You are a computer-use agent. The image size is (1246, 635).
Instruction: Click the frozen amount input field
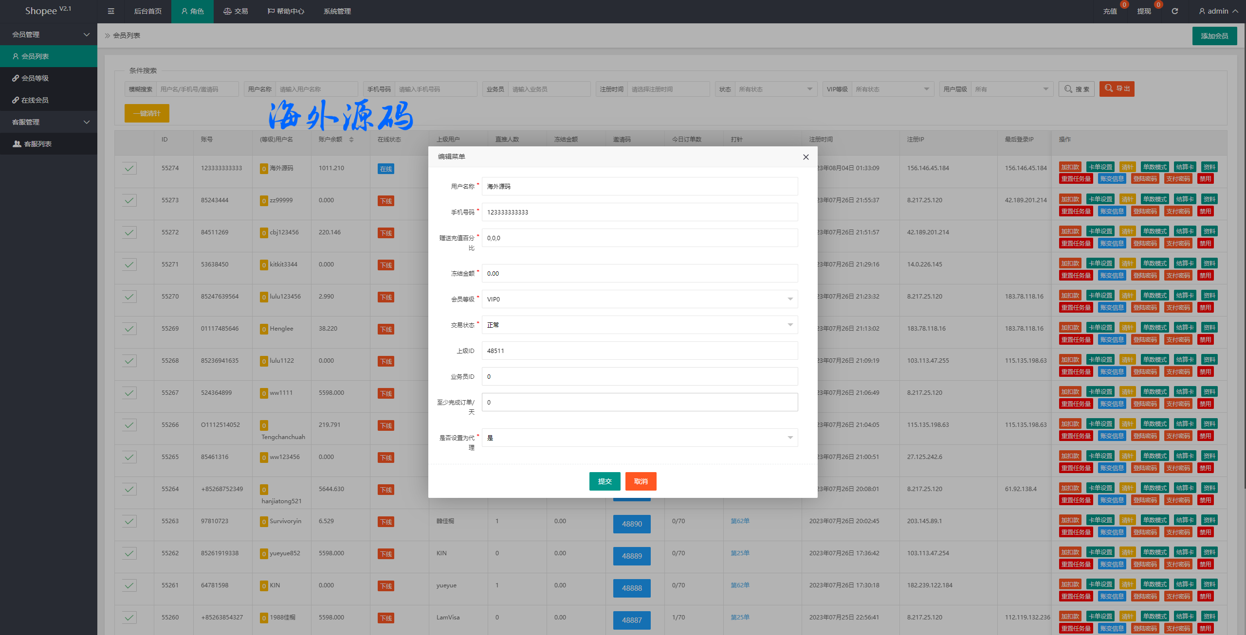[x=640, y=273]
